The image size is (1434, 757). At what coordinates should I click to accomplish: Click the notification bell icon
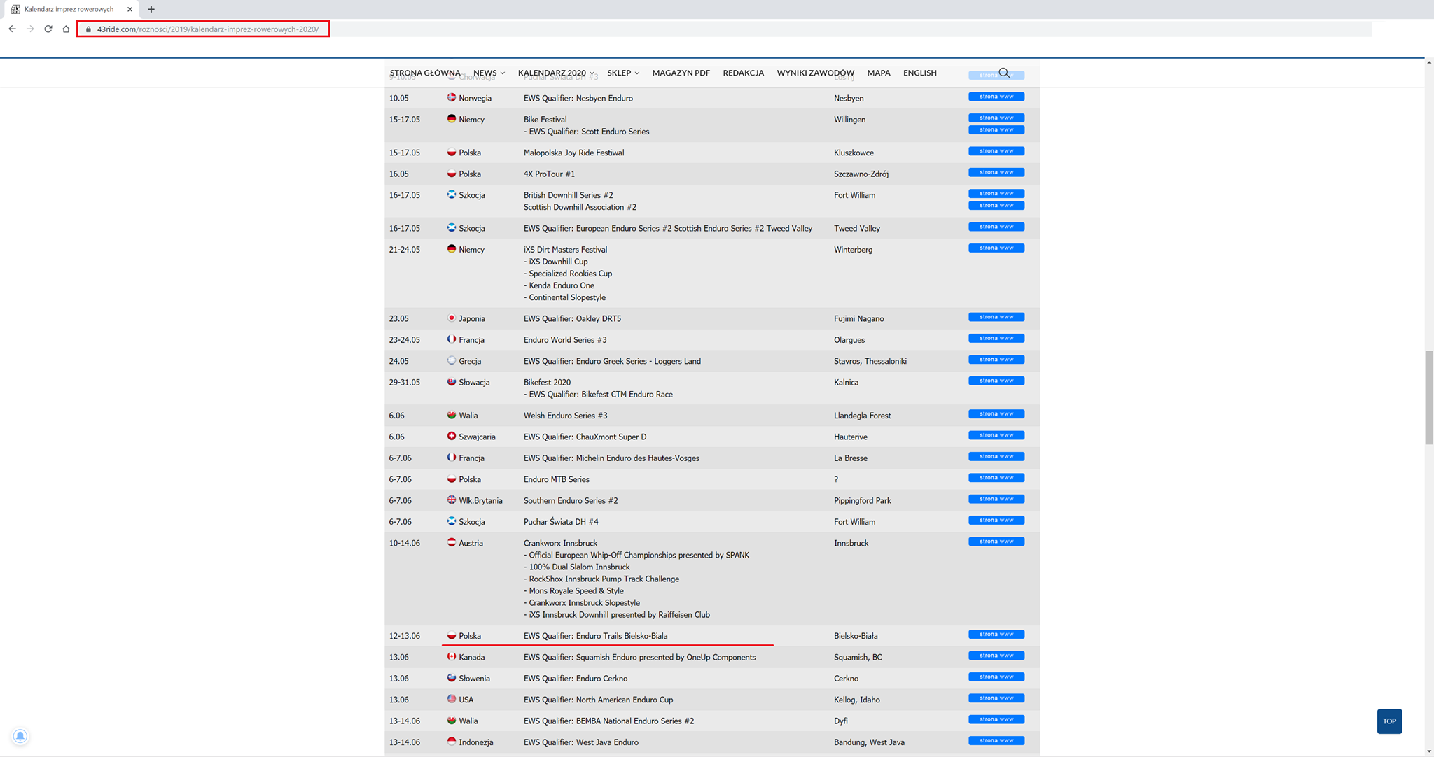pos(20,736)
